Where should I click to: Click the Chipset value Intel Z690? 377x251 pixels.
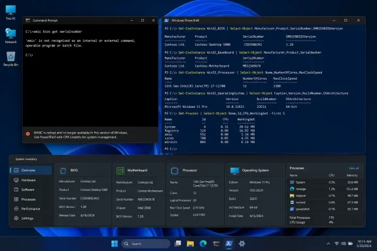(x=144, y=208)
